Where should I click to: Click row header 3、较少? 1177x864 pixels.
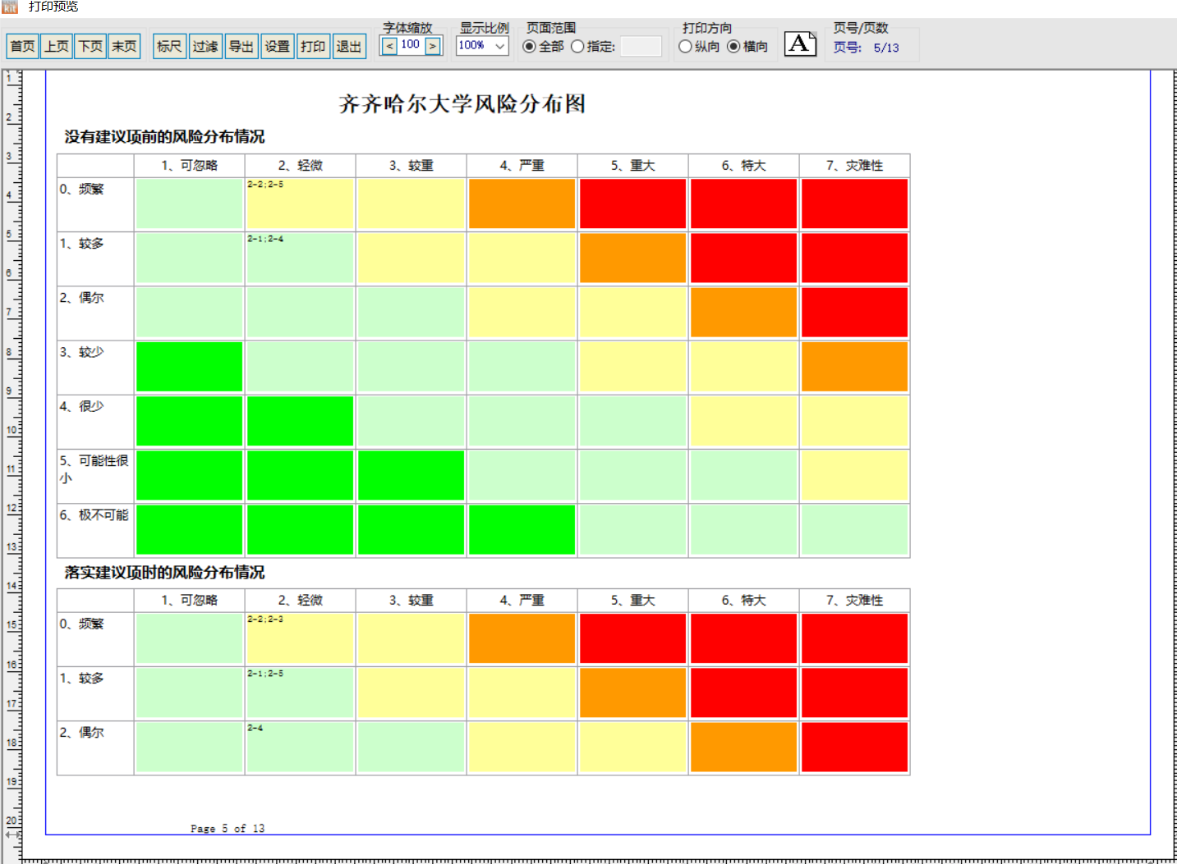point(95,368)
